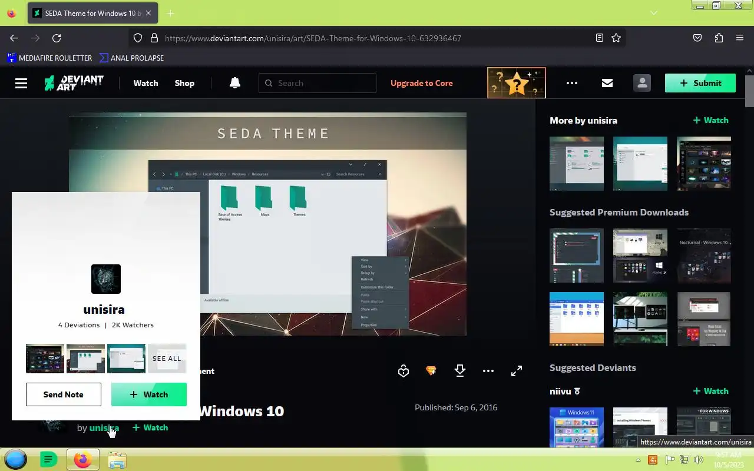Open first More by unisira thumbnail
The image size is (754, 471).
[x=577, y=164]
